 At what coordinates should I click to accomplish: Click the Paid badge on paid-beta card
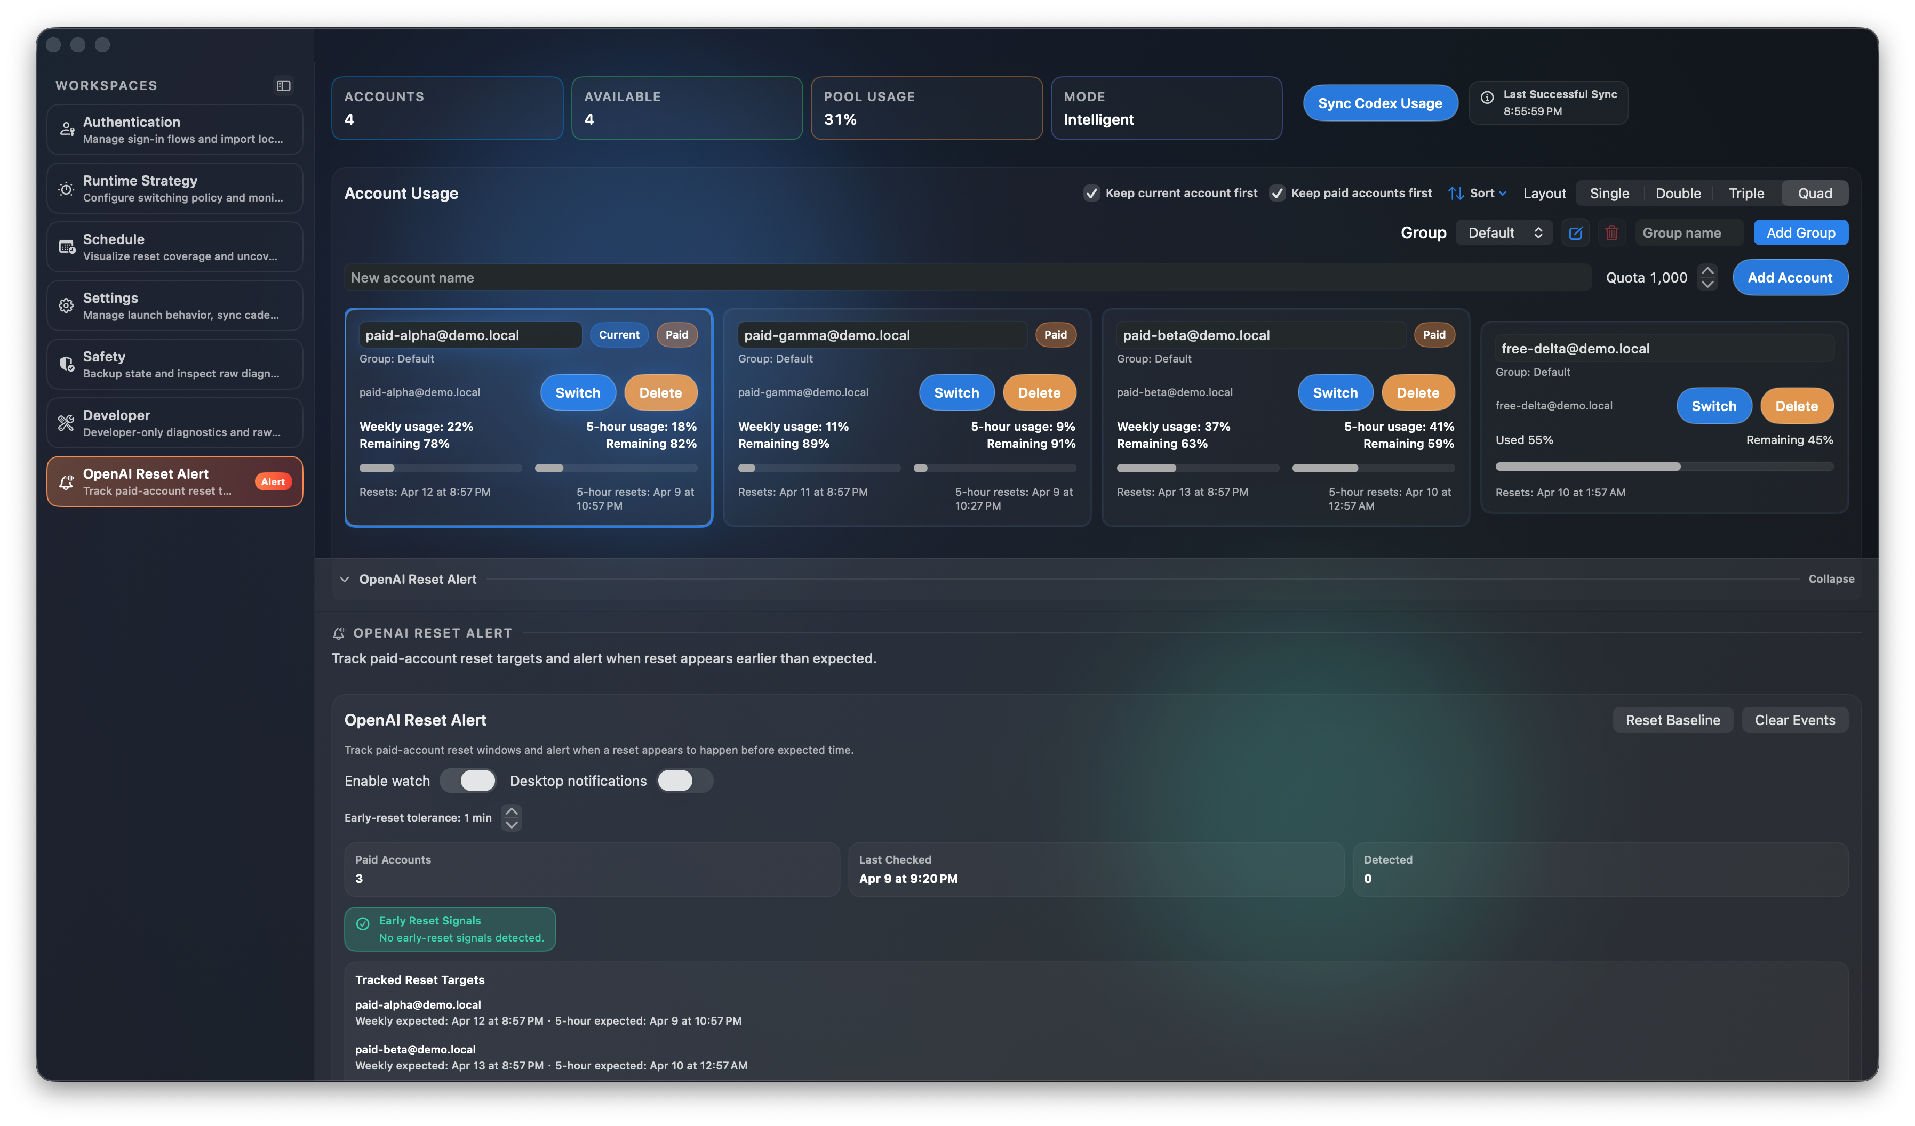(1434, 335)
